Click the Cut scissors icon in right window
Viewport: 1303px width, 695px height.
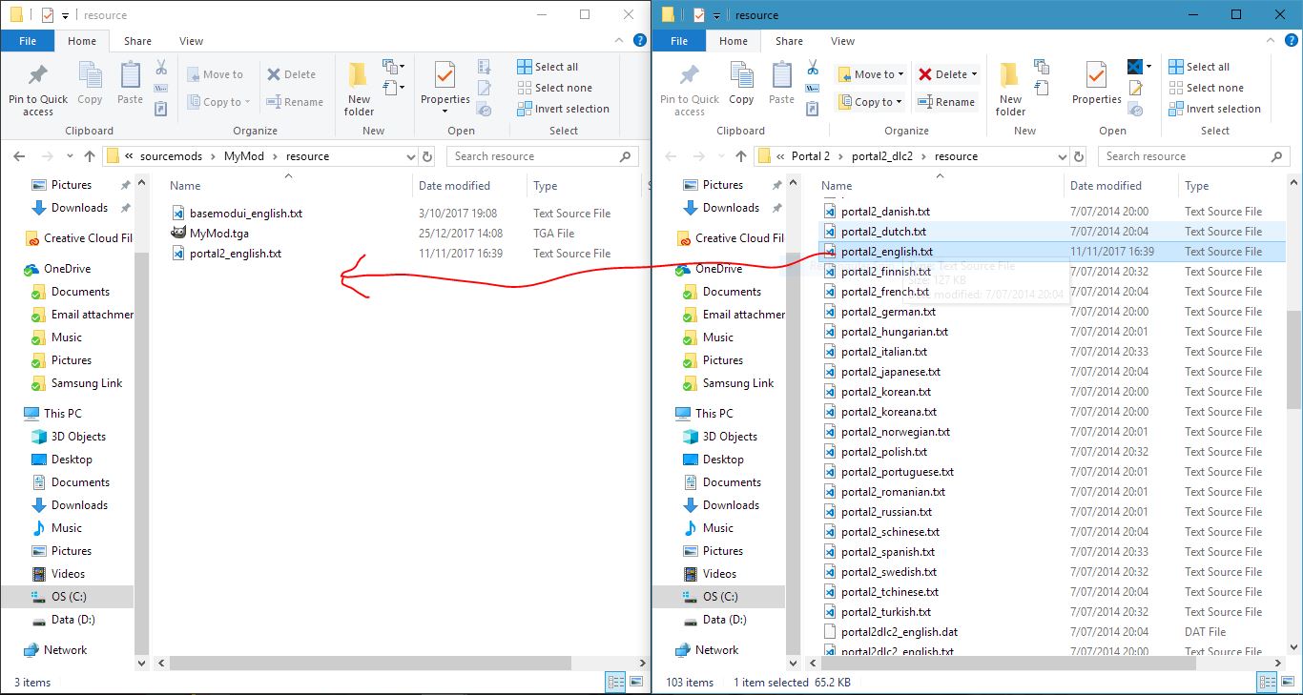(813, 67)
